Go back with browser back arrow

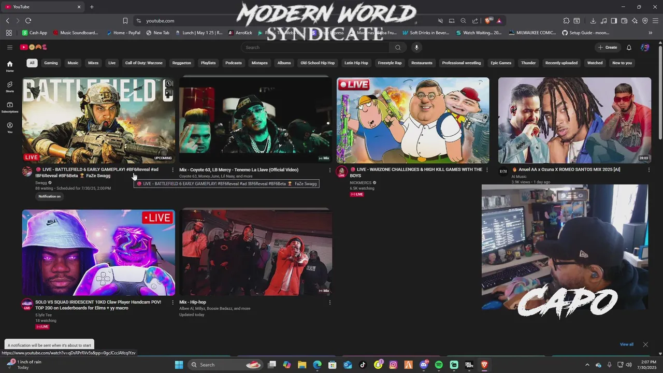pos(8,21)
